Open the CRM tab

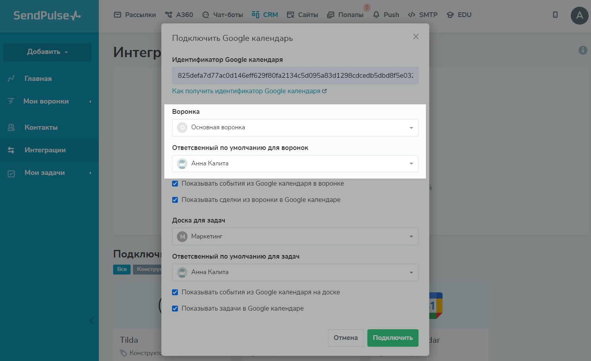pos(265,15)
